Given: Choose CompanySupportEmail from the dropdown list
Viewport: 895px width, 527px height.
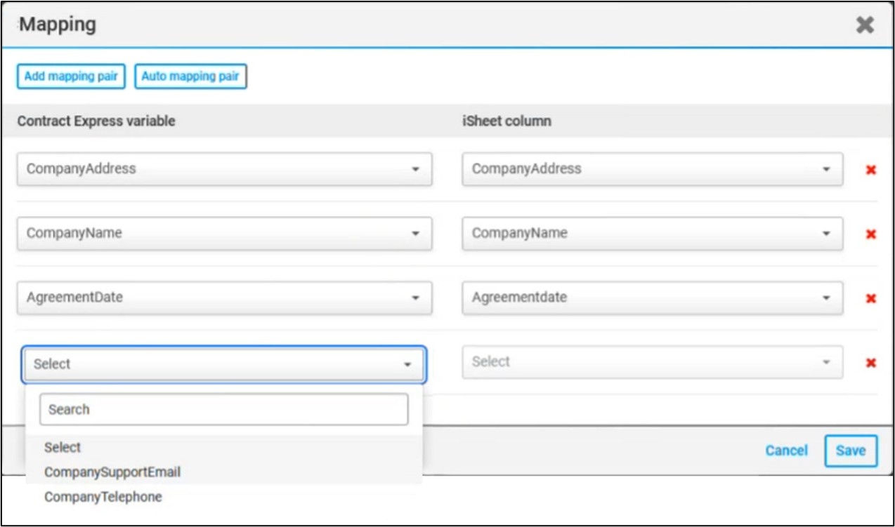Looking at the screenshot, I should 112,472.
